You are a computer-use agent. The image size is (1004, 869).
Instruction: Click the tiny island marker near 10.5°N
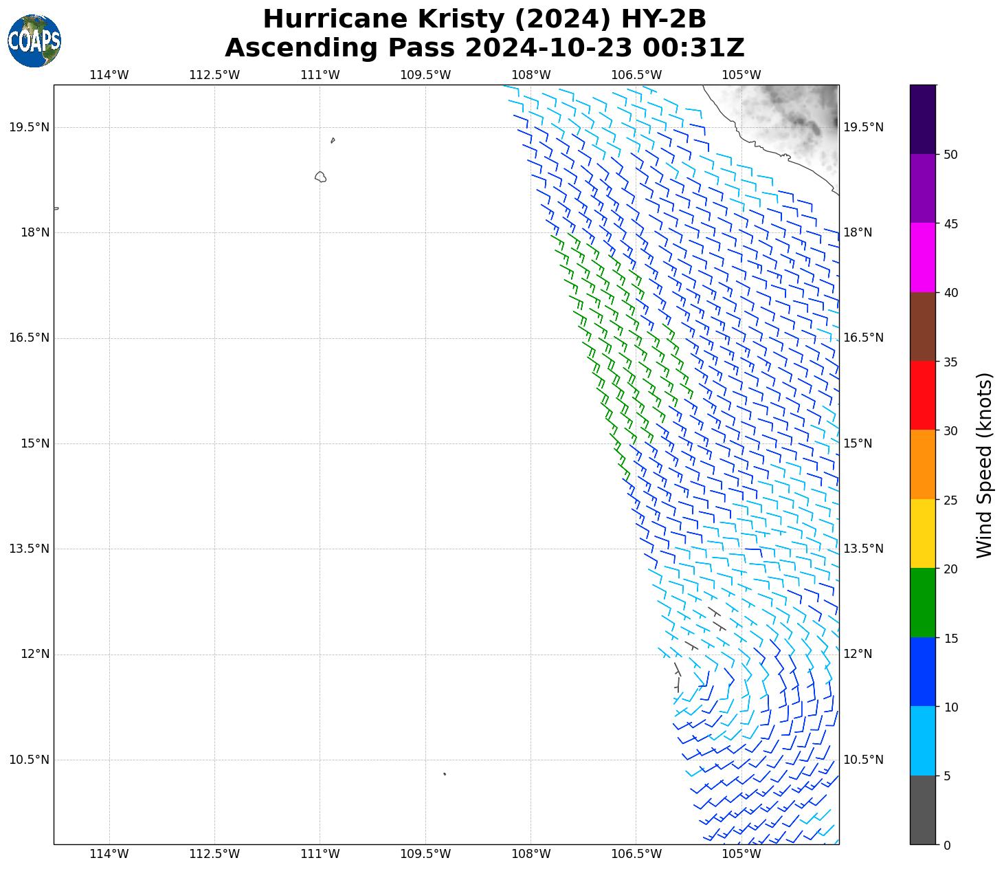pos(445,773)
